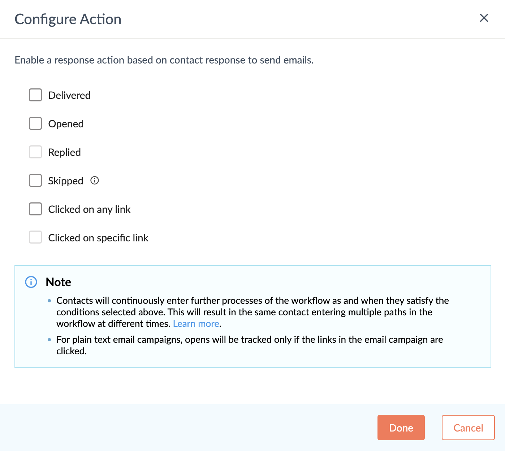Click the 'Clicked on specific link' label text

click(98, 238)
